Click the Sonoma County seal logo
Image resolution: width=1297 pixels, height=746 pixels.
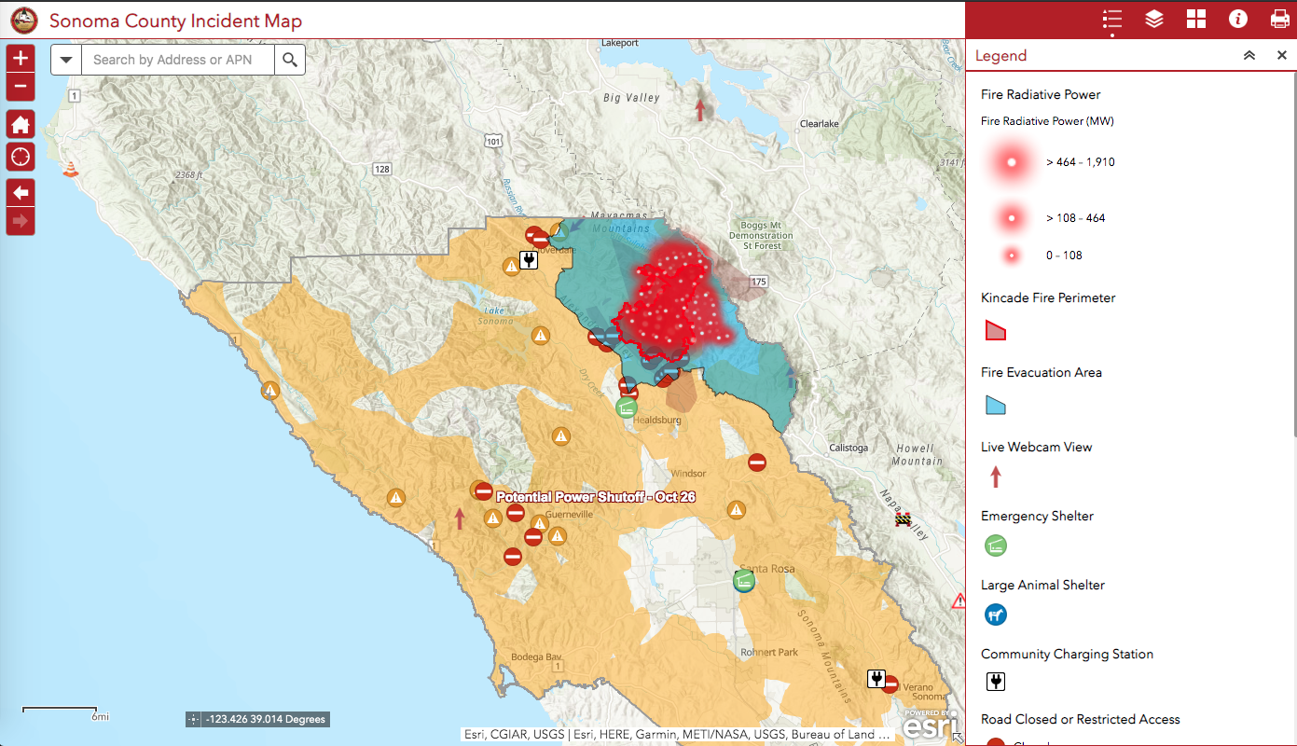(24, 20)
